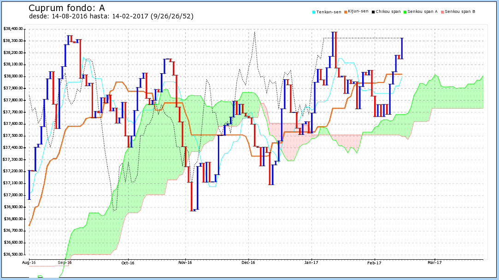Click the Nov-16 x-axis label

pos(185,263)
